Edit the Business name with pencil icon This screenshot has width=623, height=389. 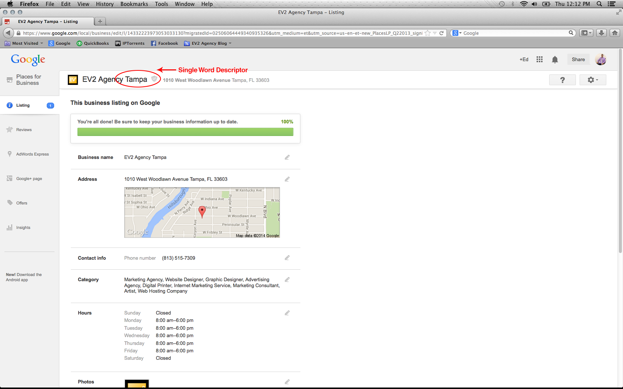(x=287, y=157)
